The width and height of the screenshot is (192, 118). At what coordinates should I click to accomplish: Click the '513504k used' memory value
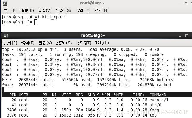(76, 80)
